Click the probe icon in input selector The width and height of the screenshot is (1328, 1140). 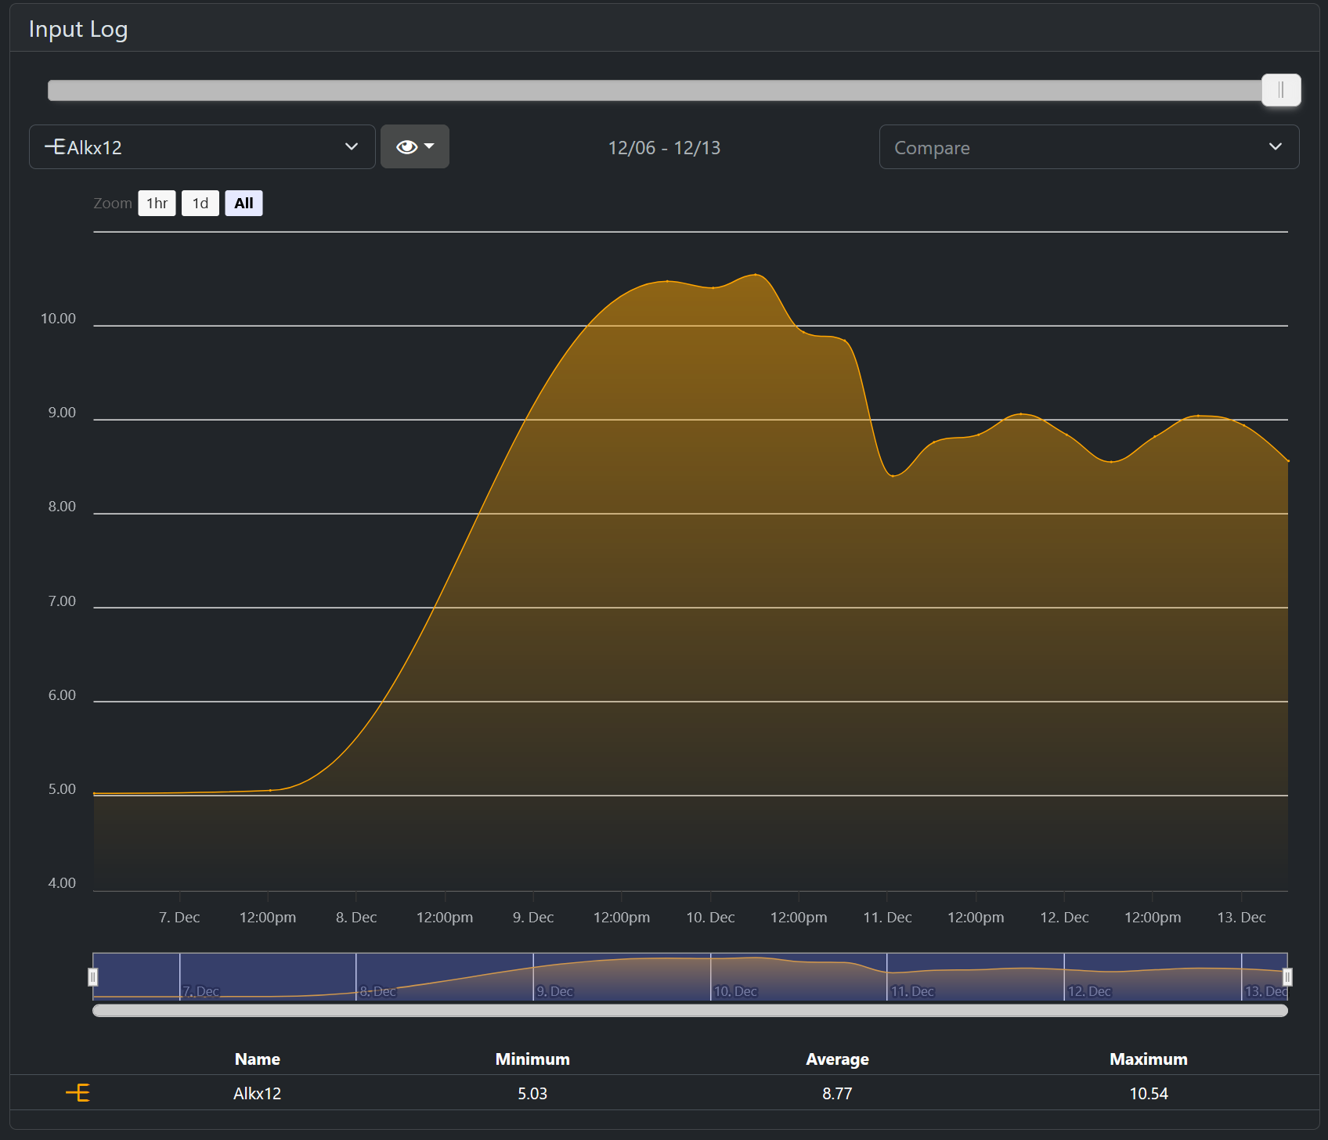click(55, 146)
